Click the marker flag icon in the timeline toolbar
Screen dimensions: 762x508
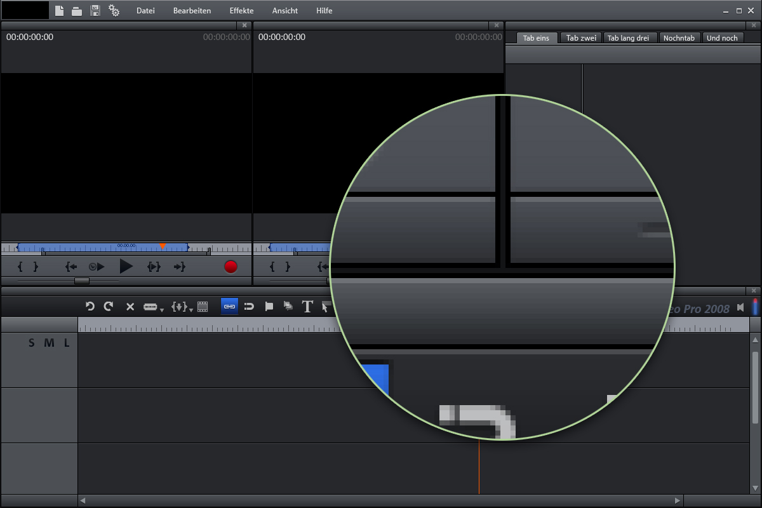click(x=269, y=307)
